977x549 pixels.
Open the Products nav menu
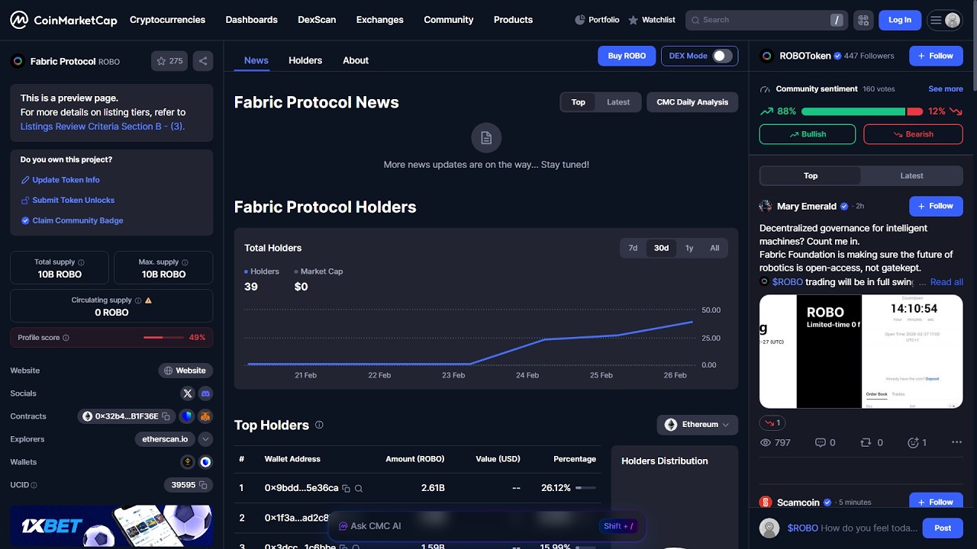pos(513,20)
